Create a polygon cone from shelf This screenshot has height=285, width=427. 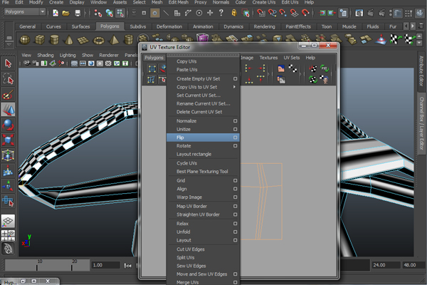point(68,40)
